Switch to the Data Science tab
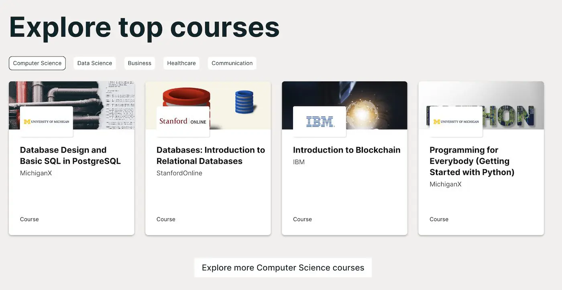This screenshot has width=562, height=290. [95, 63]
